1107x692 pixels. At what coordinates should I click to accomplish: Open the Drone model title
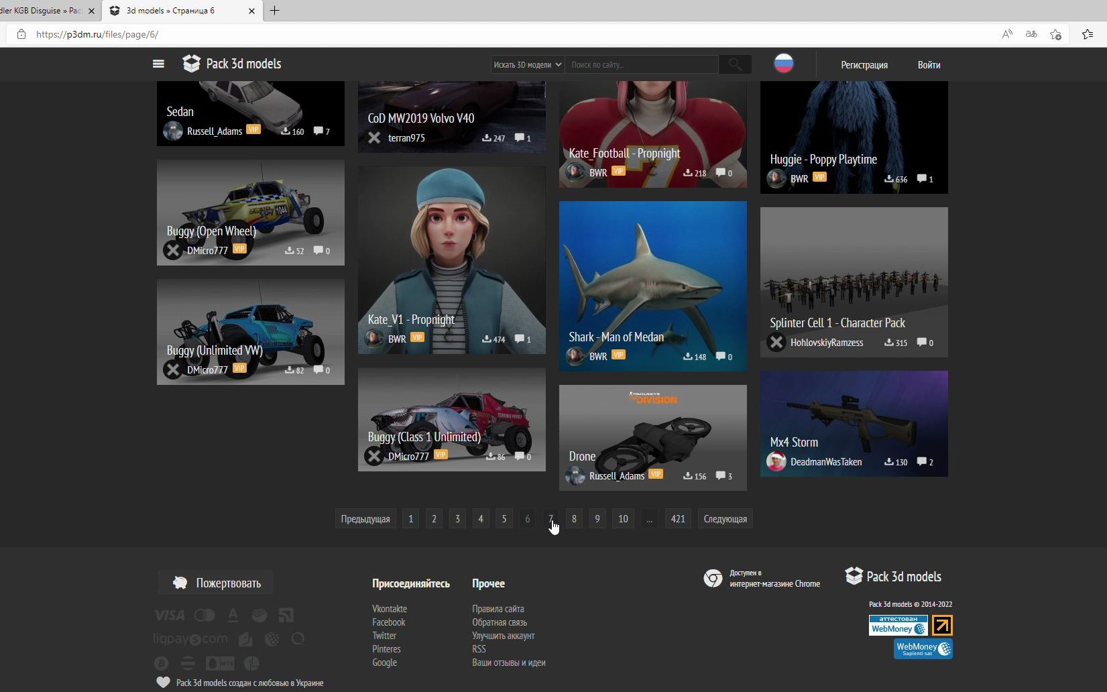point(582,456)
